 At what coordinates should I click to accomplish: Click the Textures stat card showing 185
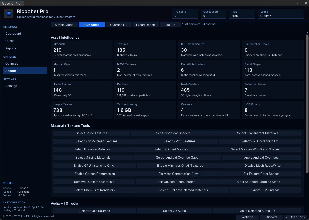pyautogui.click(x=145, y=50)
